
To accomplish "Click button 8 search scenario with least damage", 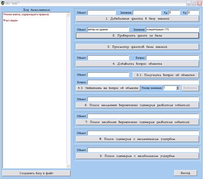I will pos(137,139).
